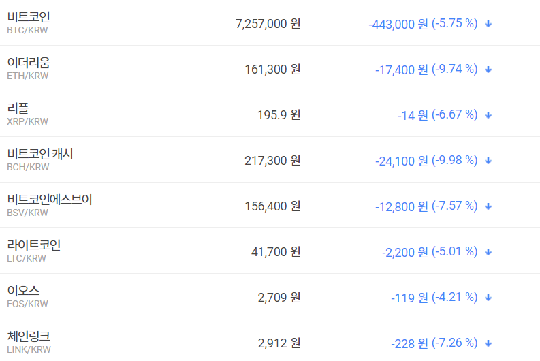The width and height of the screenshot is (540, 361).
Task: Select the 이오스 coin name
Action: [x=23, y=291]
